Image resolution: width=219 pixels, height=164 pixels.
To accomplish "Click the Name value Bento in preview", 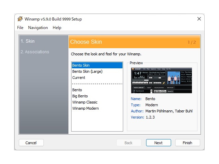I will pyautogui.click(x=150, y=99).
